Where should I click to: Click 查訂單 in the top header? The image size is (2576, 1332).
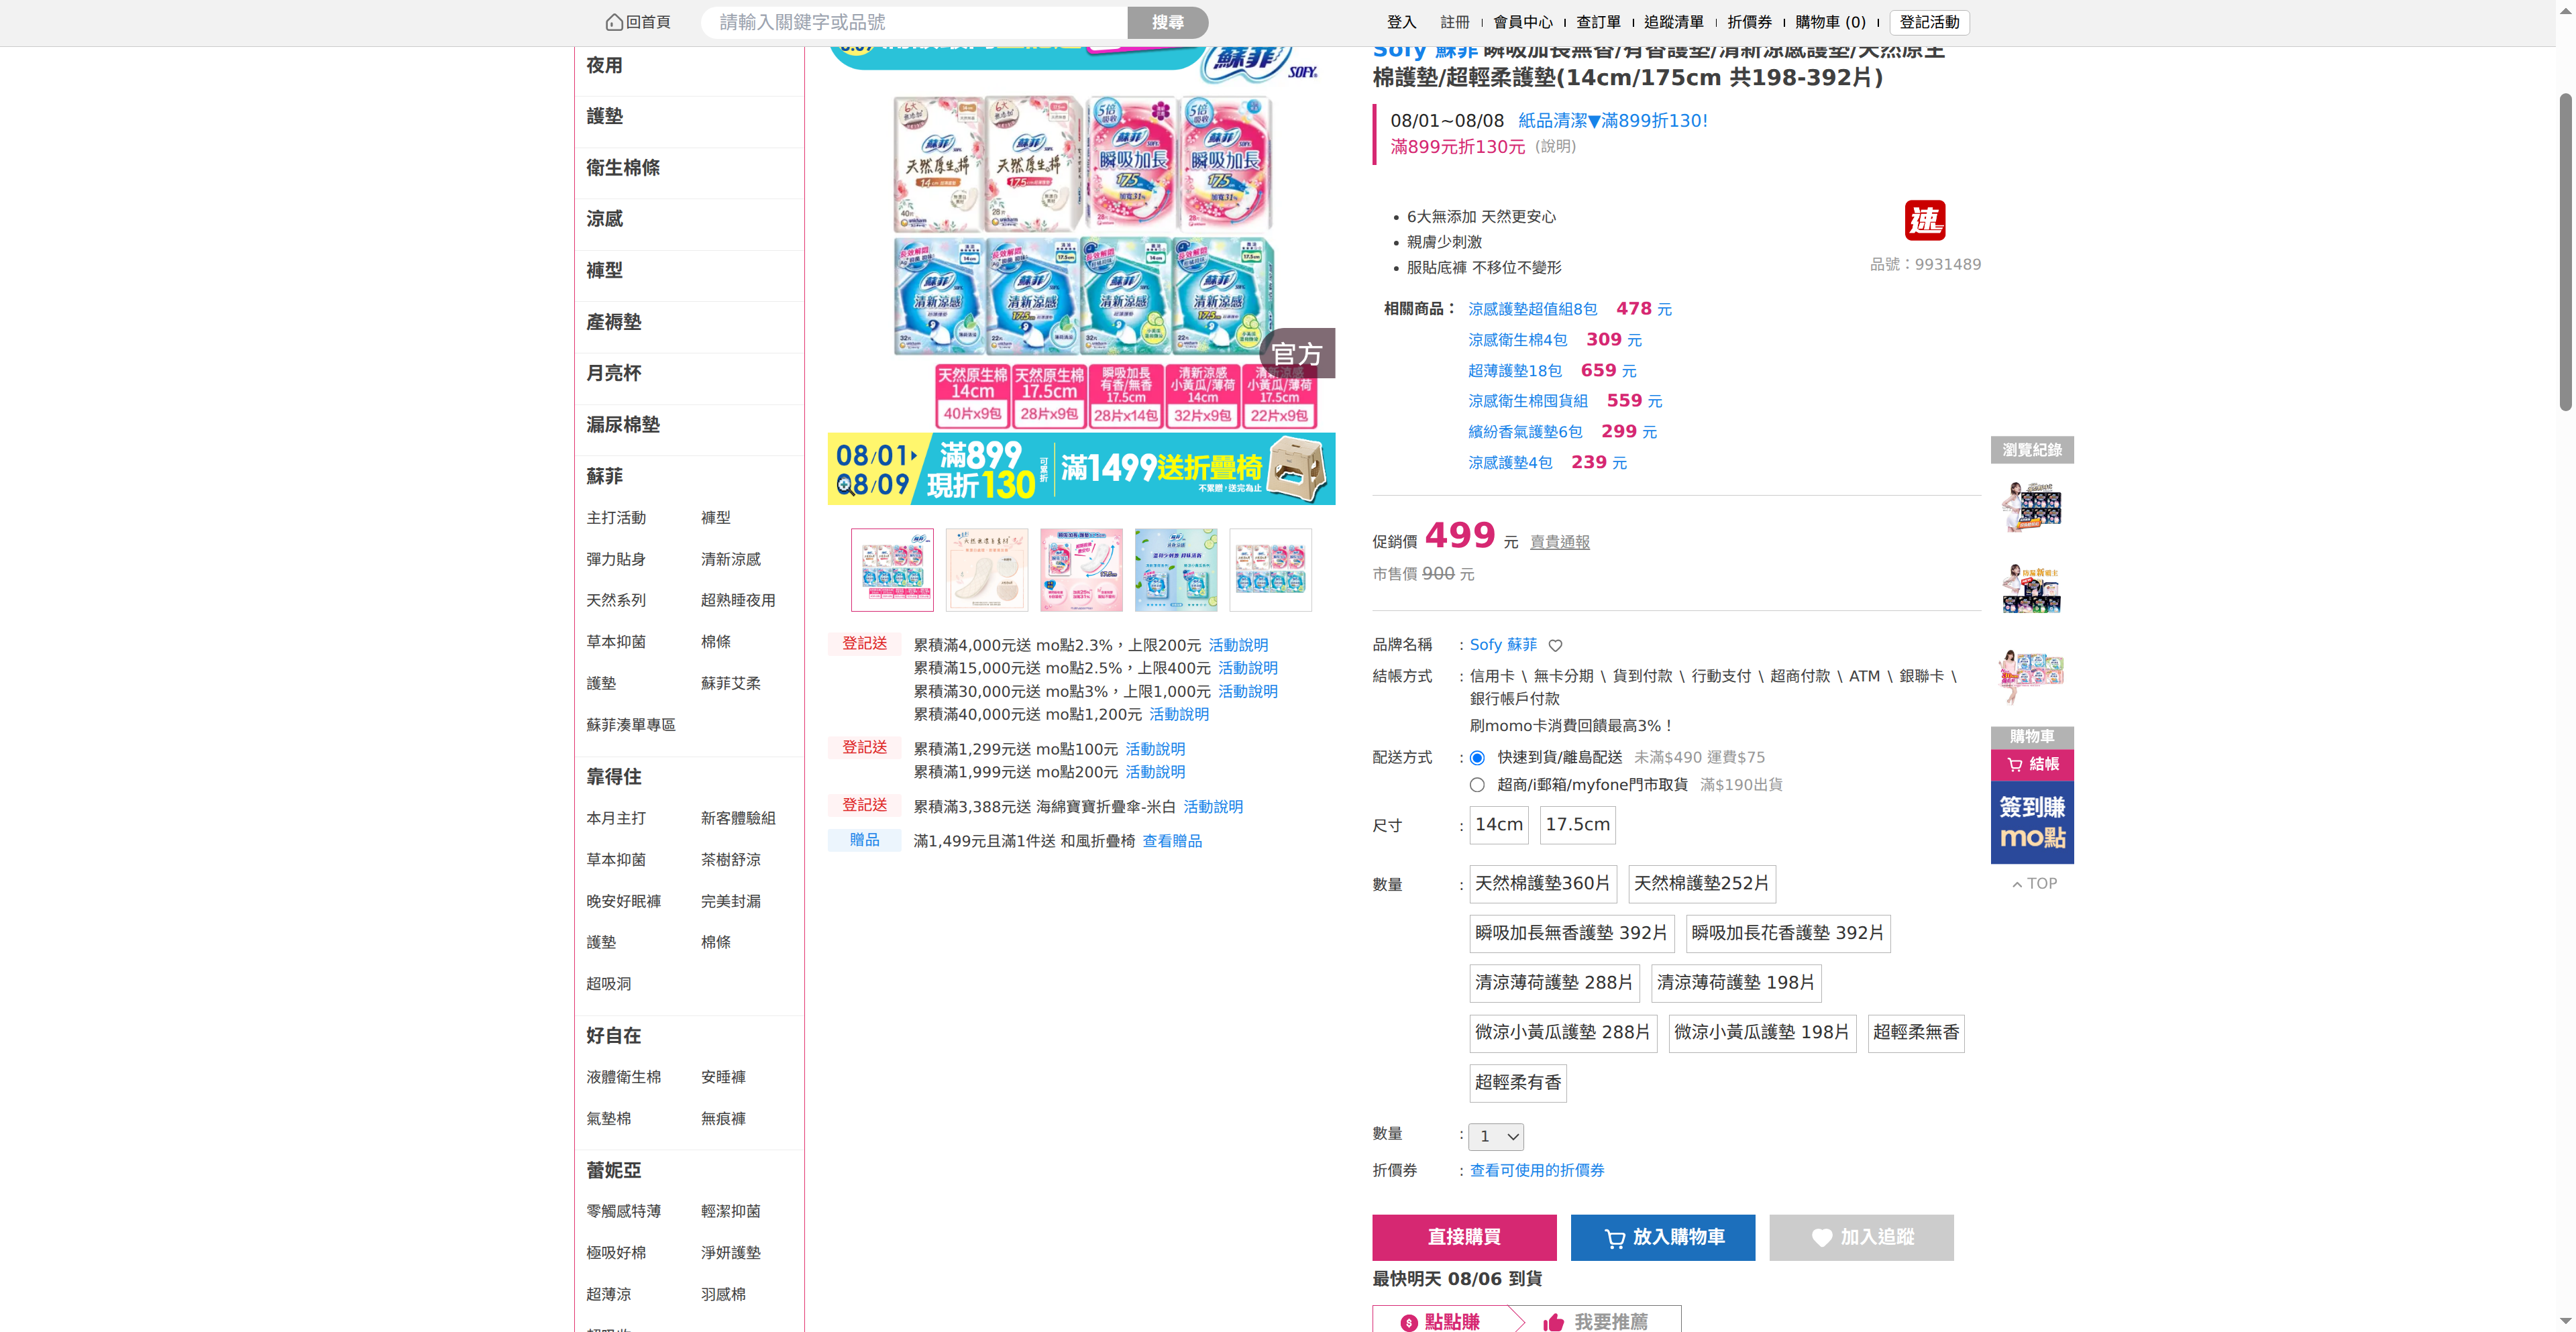point(1598,23)
